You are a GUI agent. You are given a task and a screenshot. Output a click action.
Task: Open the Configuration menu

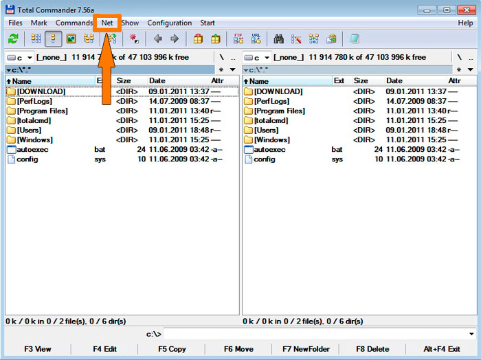point(169,23)
